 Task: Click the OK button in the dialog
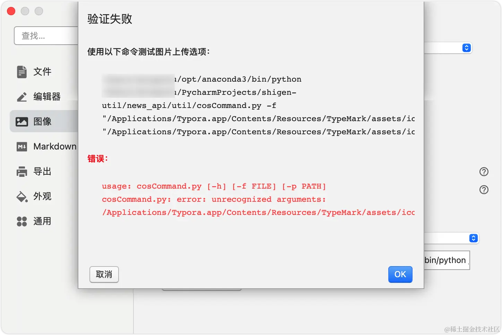tap(400, 274)
